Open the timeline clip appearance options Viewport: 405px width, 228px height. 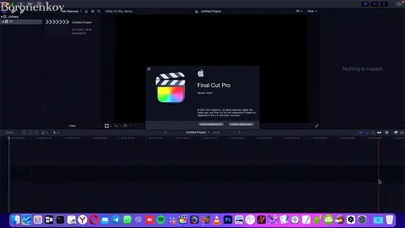point(387,132)
